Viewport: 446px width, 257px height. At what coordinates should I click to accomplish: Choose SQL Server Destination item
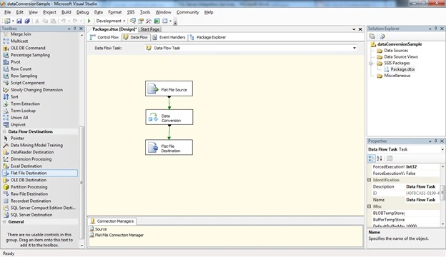click(31, 215)
